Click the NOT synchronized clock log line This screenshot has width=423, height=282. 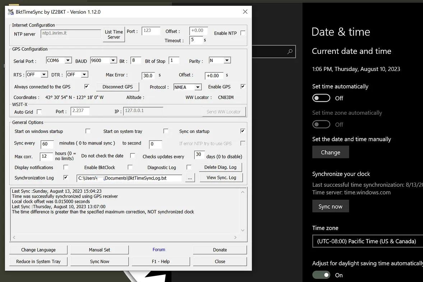(x=103, y=212)
